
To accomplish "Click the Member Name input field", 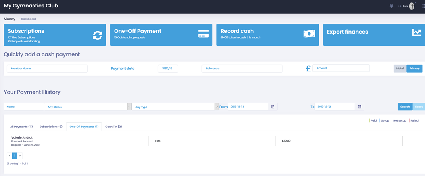I will pyautogui.click(x=47, y=69).
